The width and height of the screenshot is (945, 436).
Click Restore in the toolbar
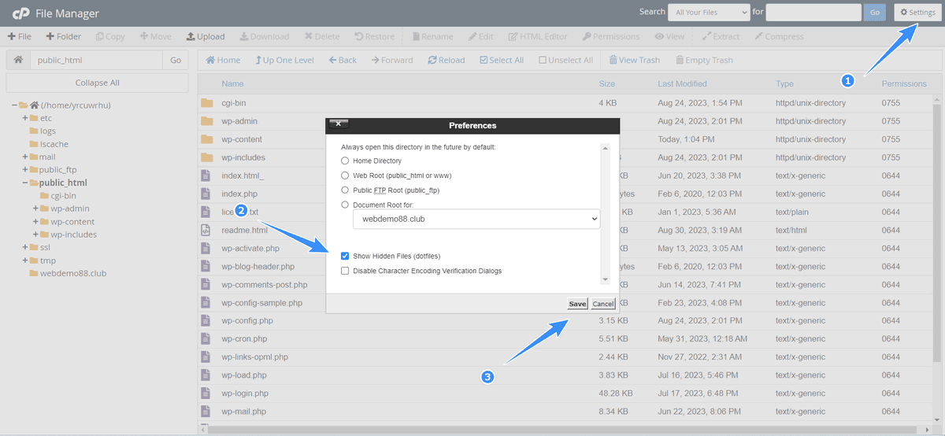click(375, 36)
